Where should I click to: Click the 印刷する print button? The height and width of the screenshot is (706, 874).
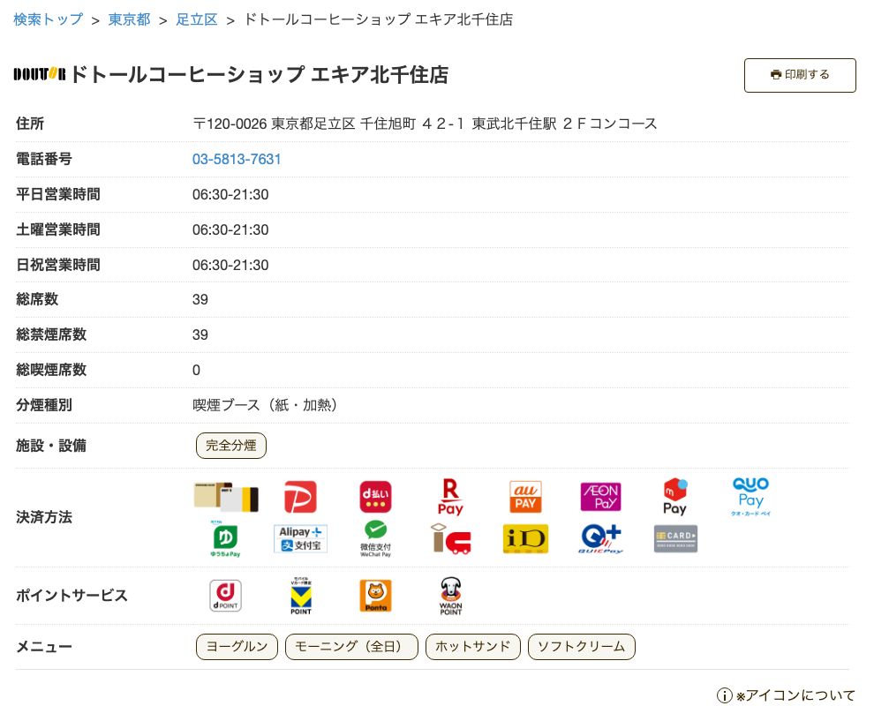(x=799, y=75)
